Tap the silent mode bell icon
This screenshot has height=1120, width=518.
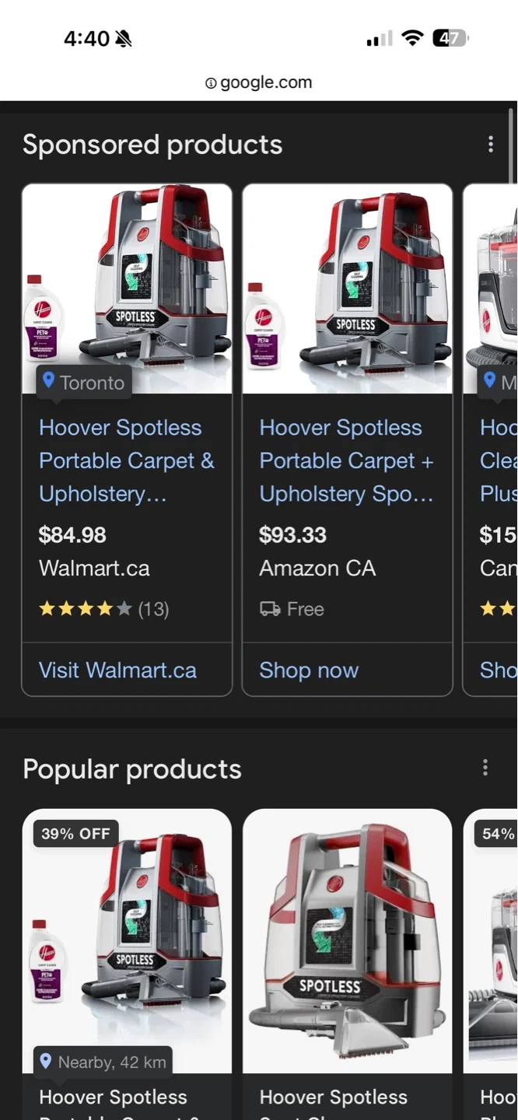[123, 39]
